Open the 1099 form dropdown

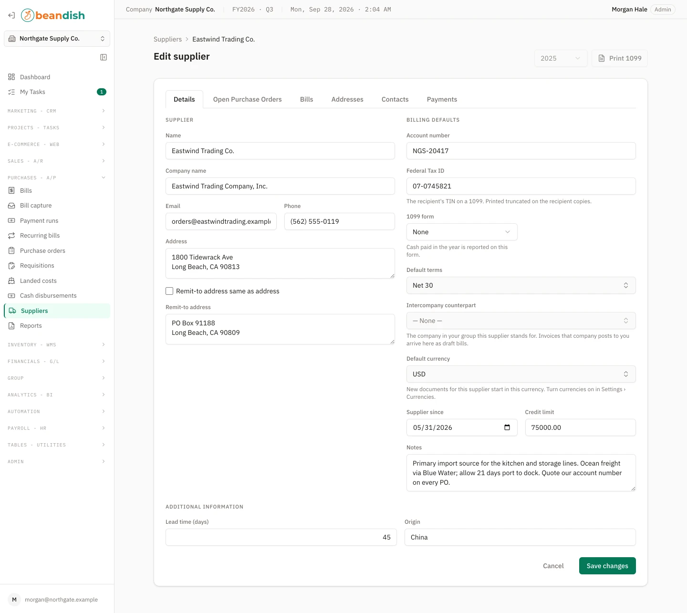(x=462, y=232)
